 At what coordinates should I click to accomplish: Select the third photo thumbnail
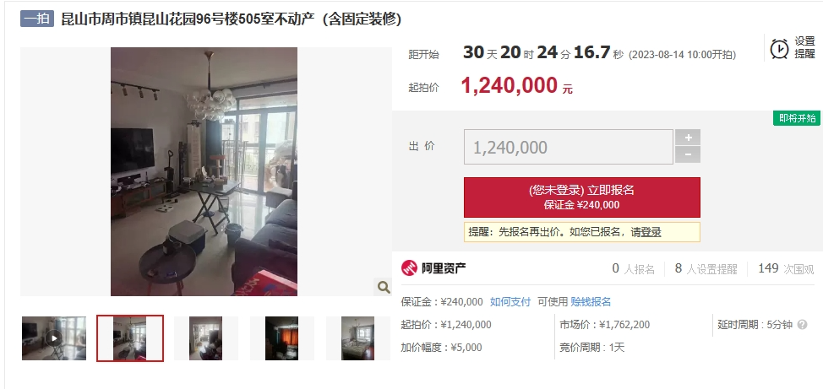tap(206, 338)
